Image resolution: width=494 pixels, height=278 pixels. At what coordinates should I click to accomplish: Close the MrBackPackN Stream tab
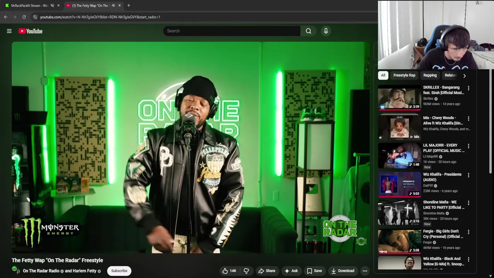58,5
